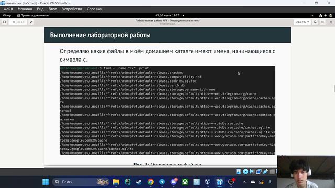The width and height of the screenshot is (335, 188).
Task: Close the document viewer window
Action: tap(331, 22)
